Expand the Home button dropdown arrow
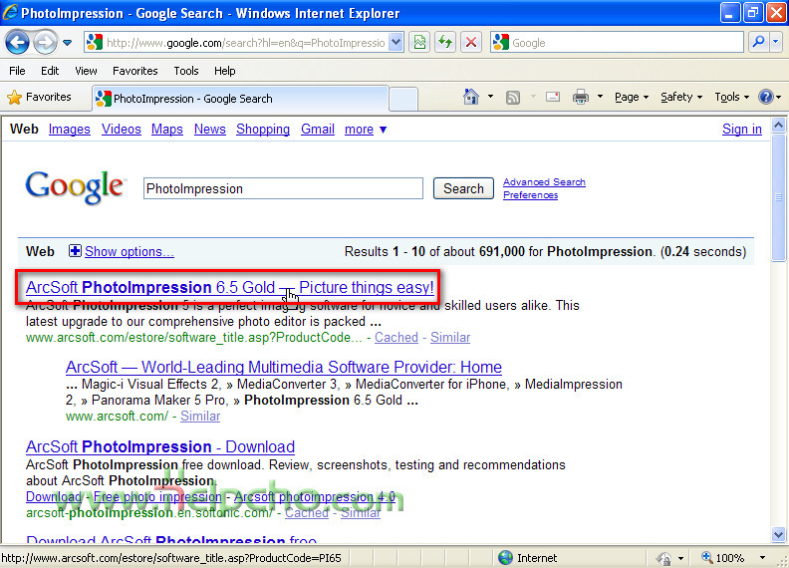789x568 pixels. 490,97
